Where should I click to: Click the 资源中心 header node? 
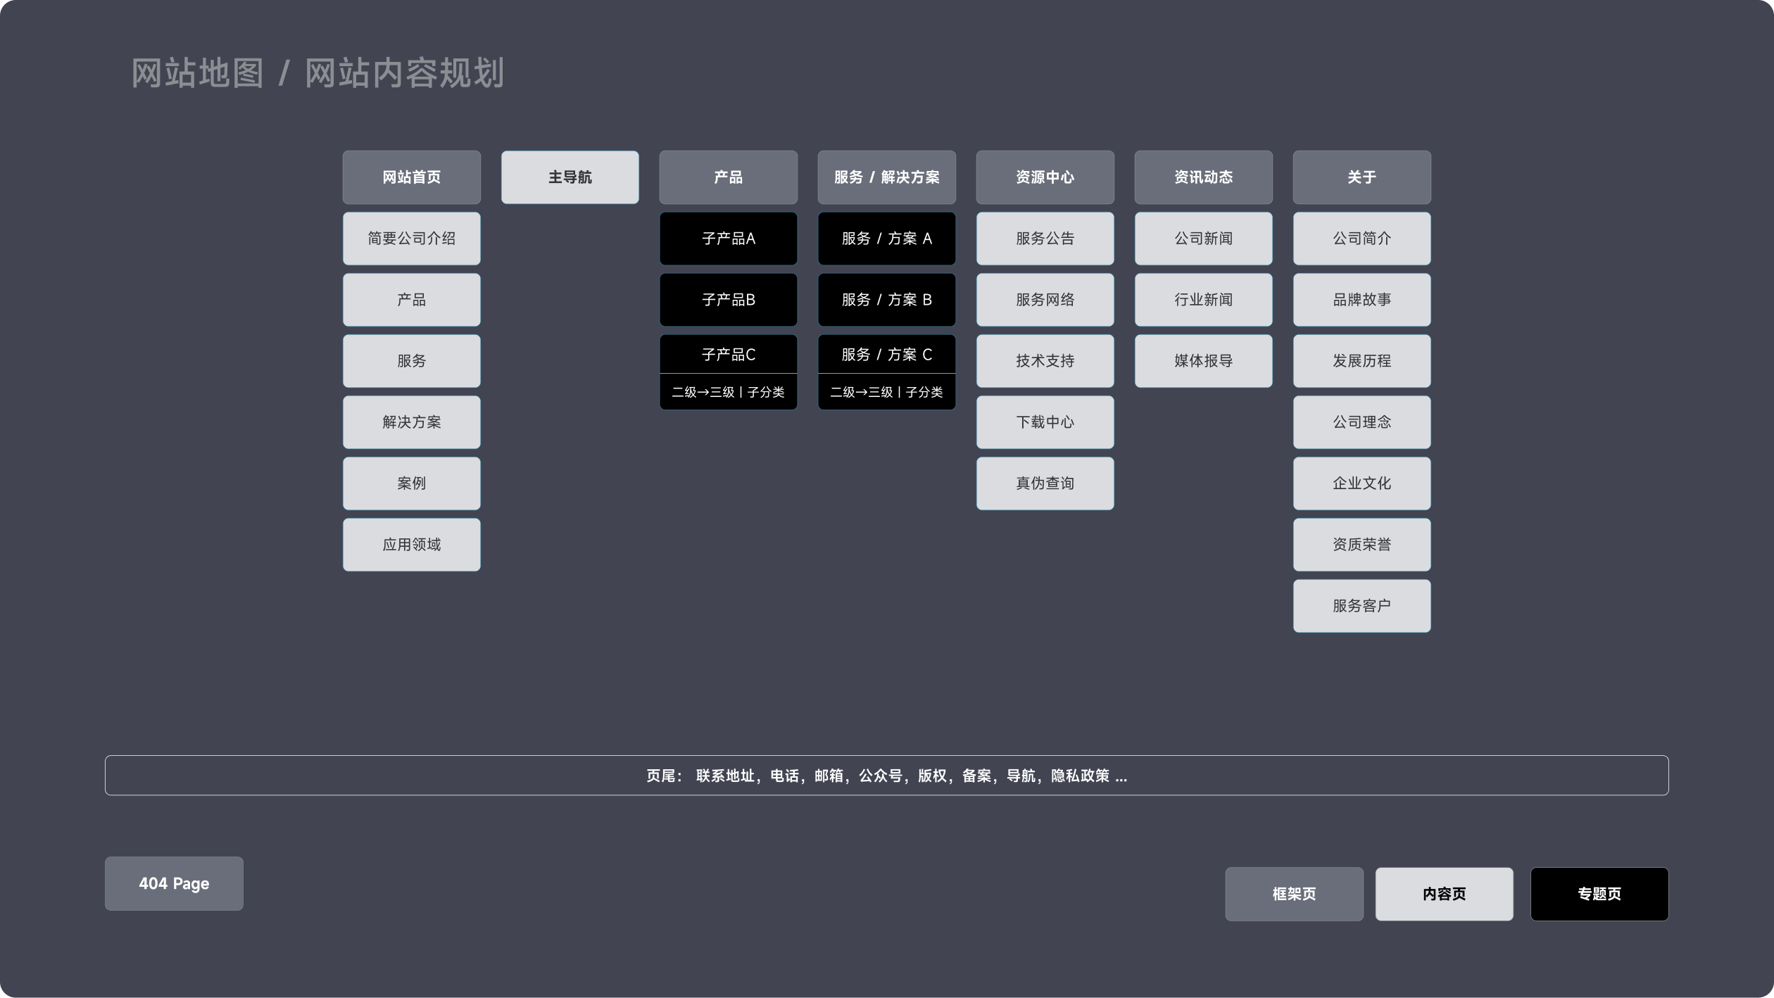(1045, 177)
